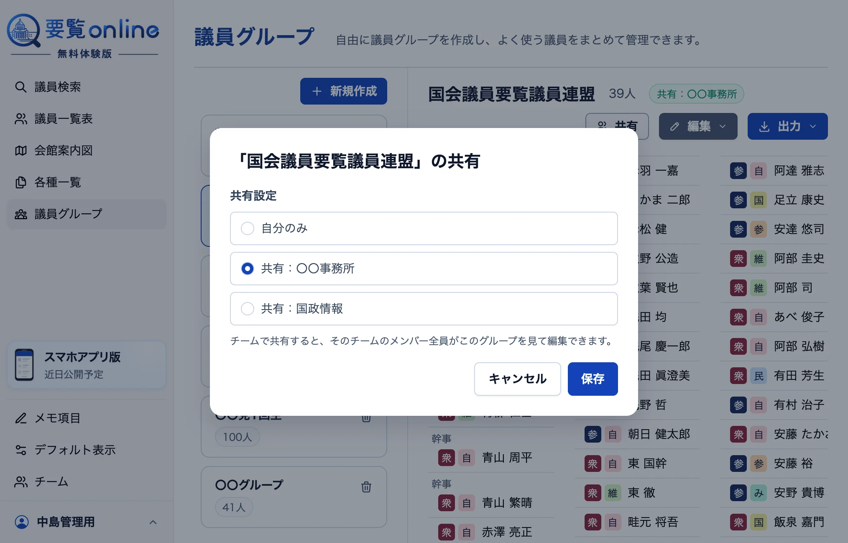
Task: Click the 要覧online logo
Action: click(83, 36)
